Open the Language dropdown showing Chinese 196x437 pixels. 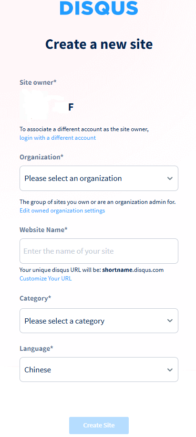click(x=99, y=370)
